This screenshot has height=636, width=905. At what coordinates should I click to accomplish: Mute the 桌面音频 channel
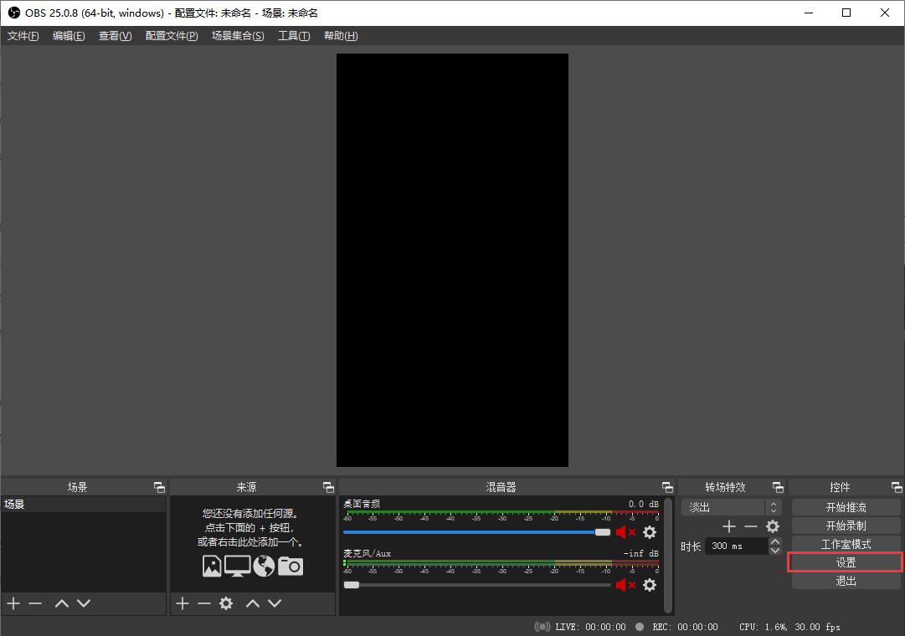click(x=625, y=532)
